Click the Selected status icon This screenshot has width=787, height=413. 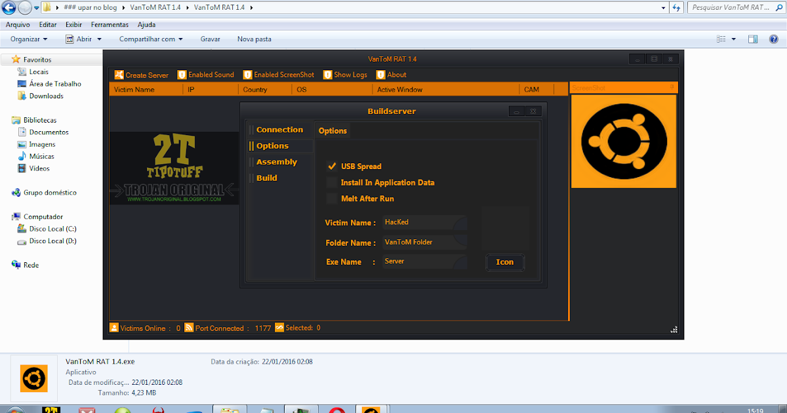(x=279, y=328)
